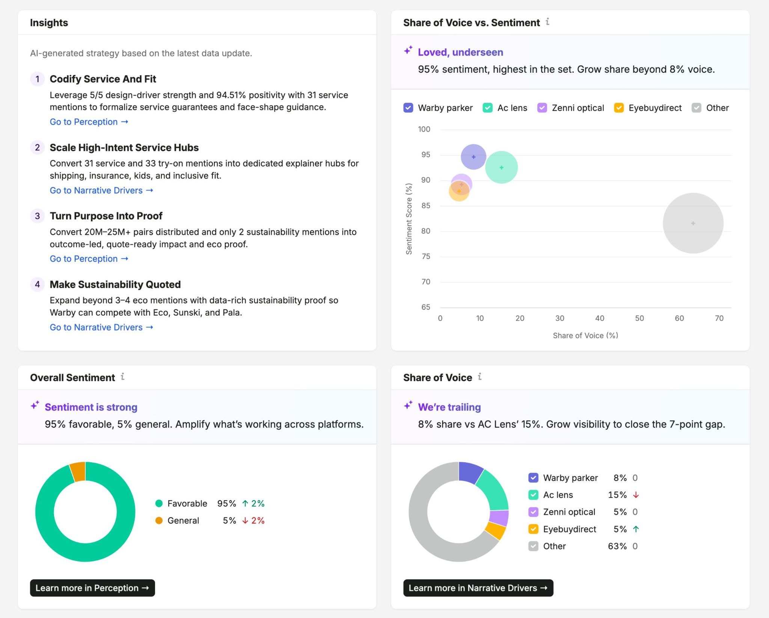
Task: Click Scale High-Intent Service Hubs heading
Action: click(124, 147)
